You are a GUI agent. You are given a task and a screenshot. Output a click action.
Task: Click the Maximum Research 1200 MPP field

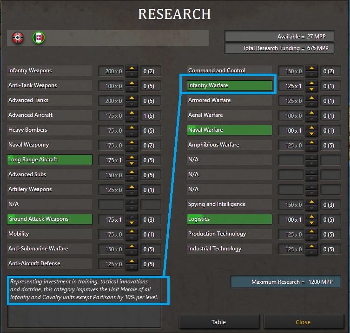tap(285, 282)
